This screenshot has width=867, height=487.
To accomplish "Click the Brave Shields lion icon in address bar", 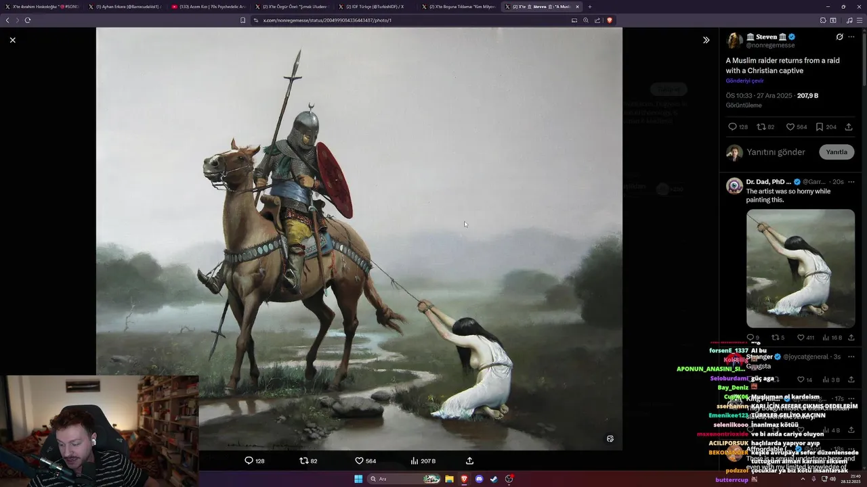I will pos(609,20).
